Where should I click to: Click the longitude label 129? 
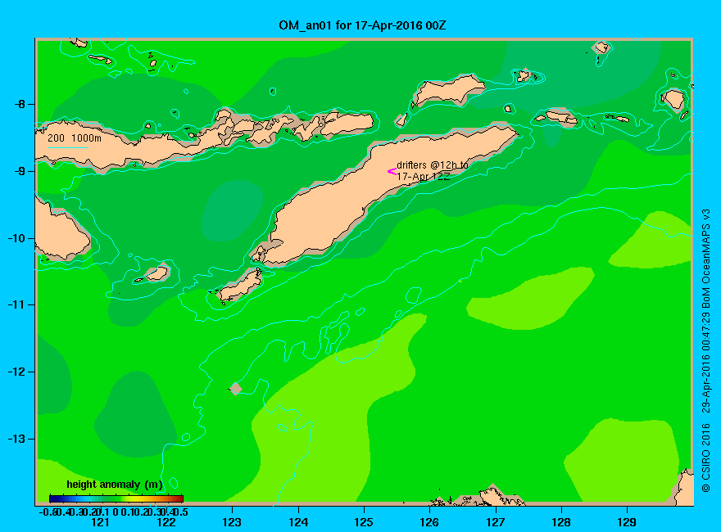point(628,522)
